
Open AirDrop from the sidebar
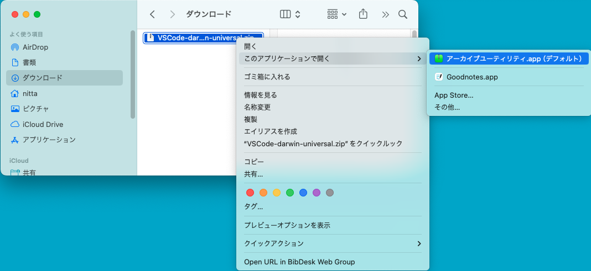tap(35, 47)
